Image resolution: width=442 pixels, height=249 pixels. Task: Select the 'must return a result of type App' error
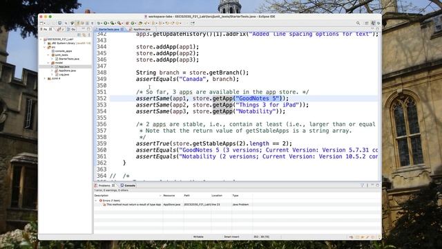[x=133, y=205]
